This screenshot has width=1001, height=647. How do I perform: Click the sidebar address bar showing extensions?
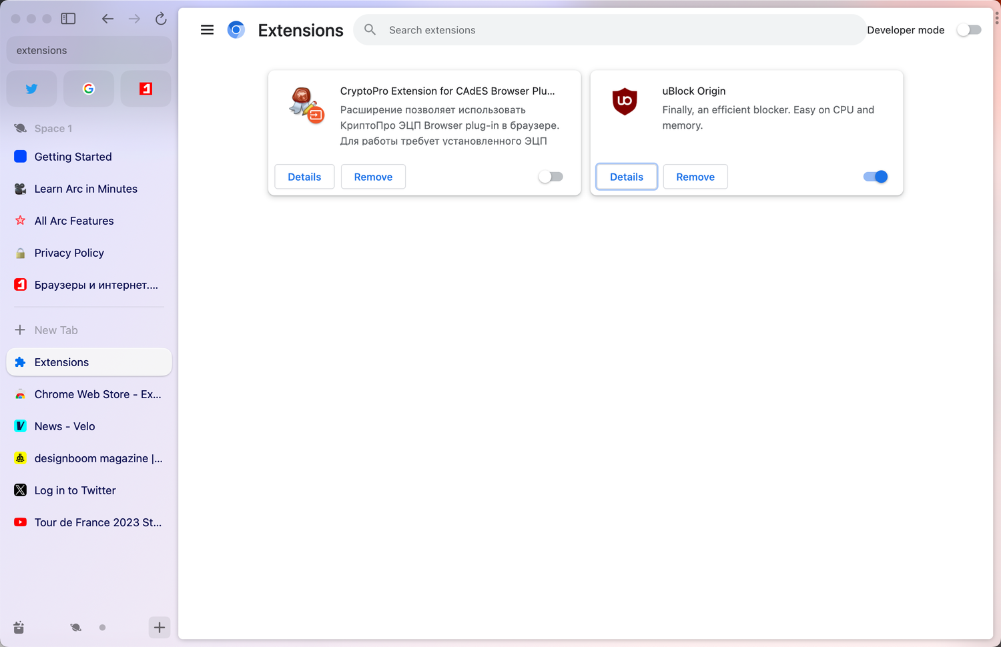[x=89, y=51]
